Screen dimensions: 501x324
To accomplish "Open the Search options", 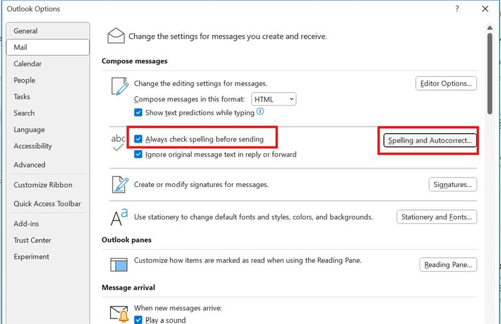I will pos(48,113).
